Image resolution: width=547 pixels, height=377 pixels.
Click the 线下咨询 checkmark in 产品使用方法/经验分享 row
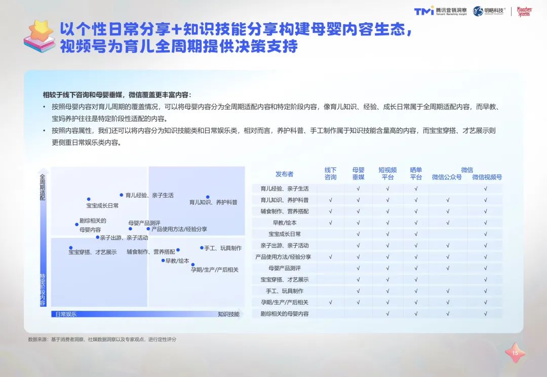pyautogui.click(x=330, y=257)
